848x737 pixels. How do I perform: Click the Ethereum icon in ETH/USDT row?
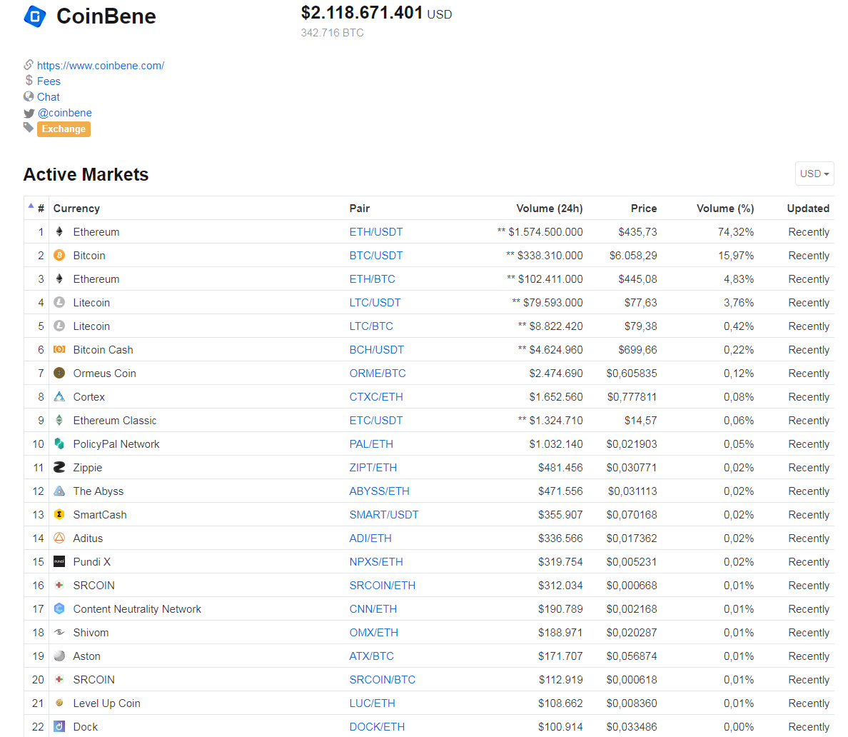59,231
